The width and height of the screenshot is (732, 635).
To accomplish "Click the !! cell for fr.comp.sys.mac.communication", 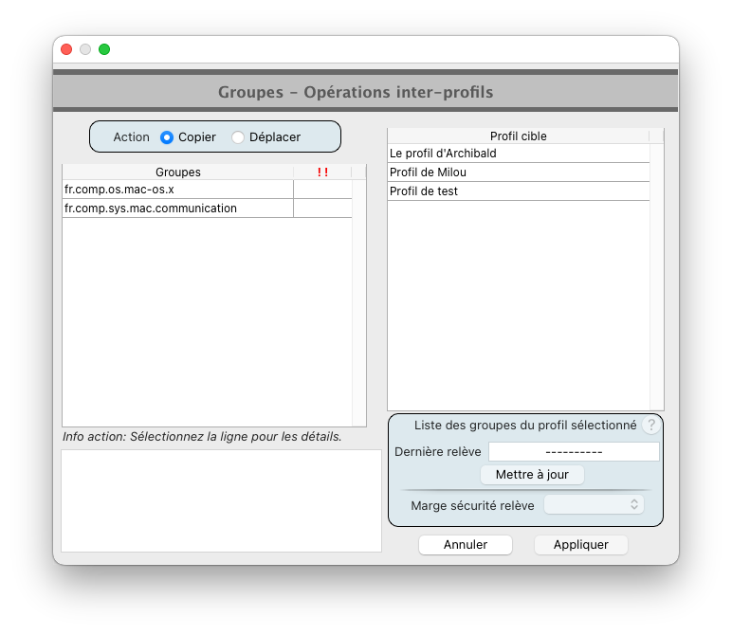I will pyautogui.click(x=322, y=209).
